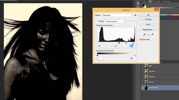The image size is (179, 100).
Task: Click the output white level slider
Action: coord(135,55)
